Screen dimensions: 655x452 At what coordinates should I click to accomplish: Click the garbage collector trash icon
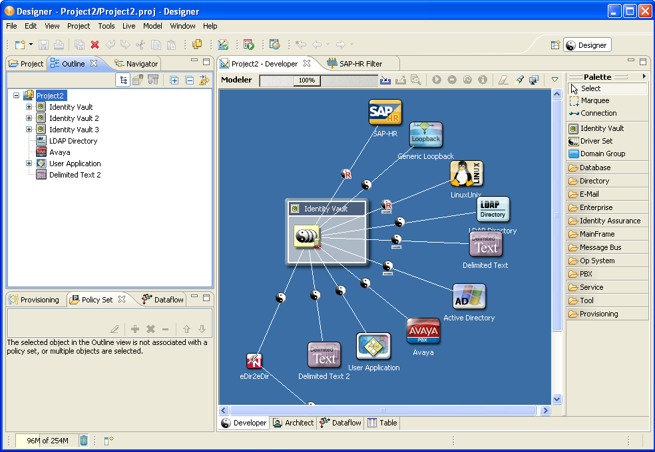(84, 440)
